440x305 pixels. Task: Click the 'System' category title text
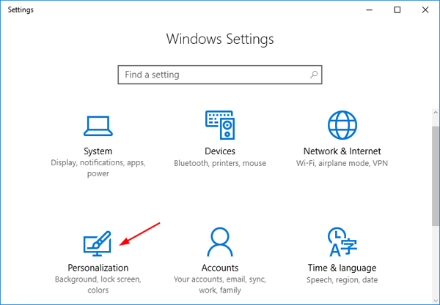(98, 151)
